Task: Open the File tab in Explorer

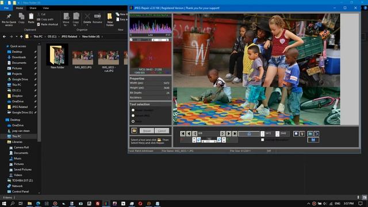Action: (x=6, y=8)
